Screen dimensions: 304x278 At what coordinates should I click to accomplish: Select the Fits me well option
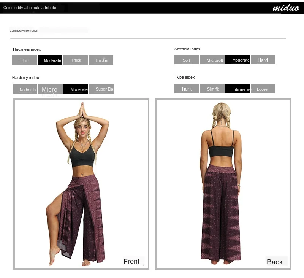pos(238,89)
